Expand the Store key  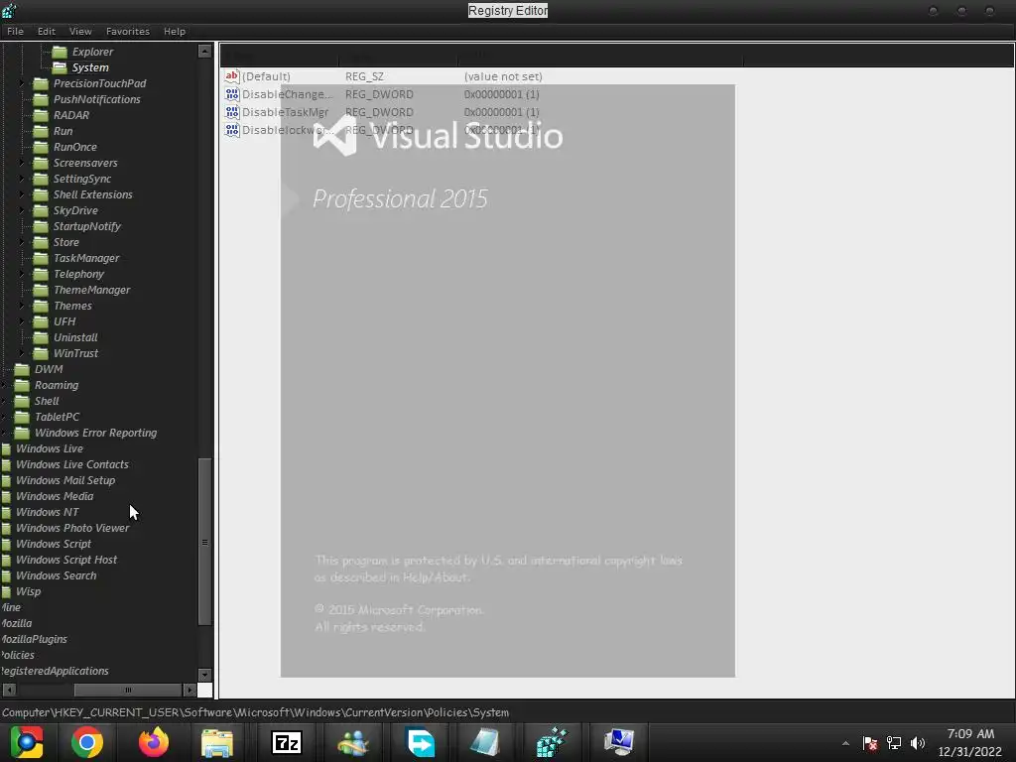[22, 242]
